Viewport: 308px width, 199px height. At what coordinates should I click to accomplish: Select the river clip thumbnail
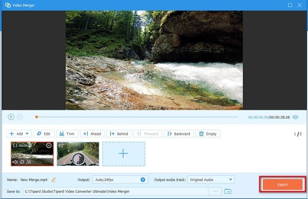coord(32,154)
